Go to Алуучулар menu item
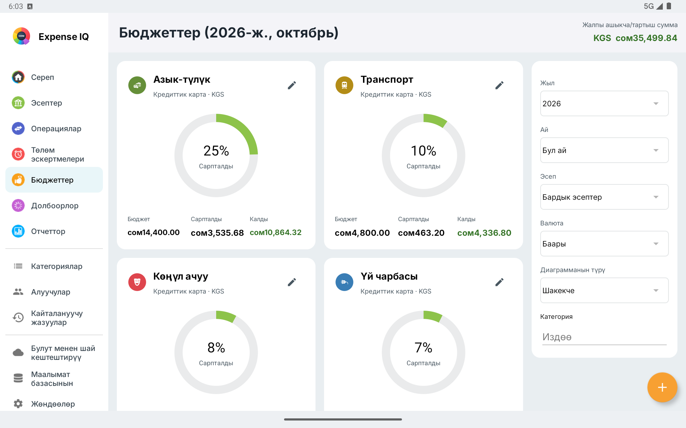Viewport: 686px width, 428px height. [x=54, y=292]
